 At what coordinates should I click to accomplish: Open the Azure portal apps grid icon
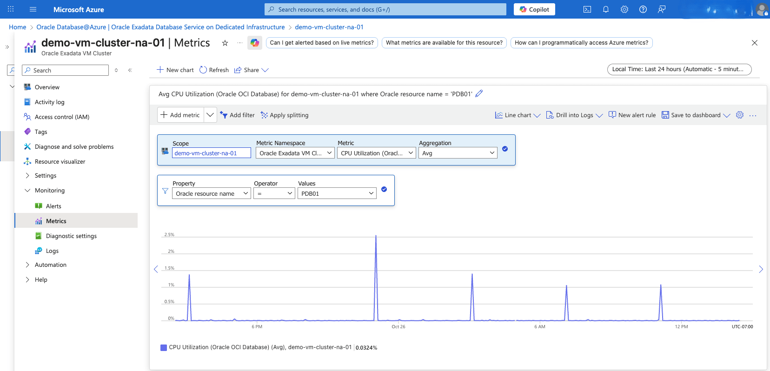(x=11, y=9)
